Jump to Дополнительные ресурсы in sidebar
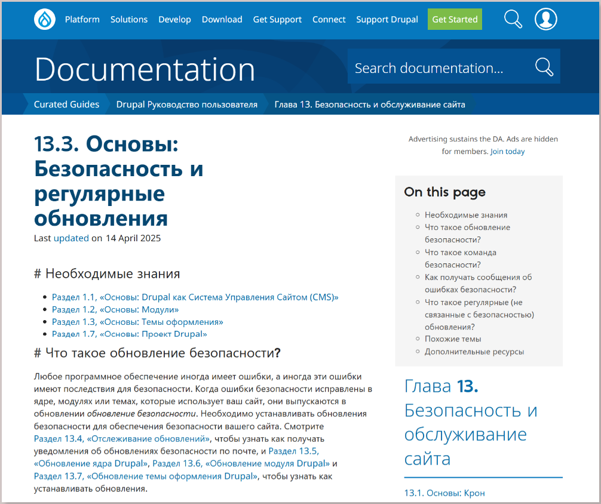 (474, 352)
